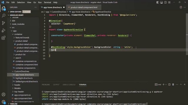Open editor more actions ellipsis

coord(185,7)
